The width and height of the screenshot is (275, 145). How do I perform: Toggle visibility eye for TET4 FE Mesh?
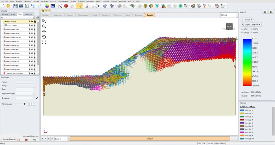point(32,25)
